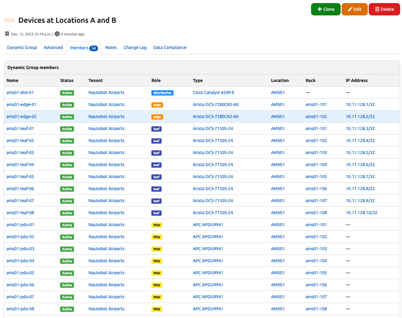Click the bookmark icon beside the creation date

point(7,34)
